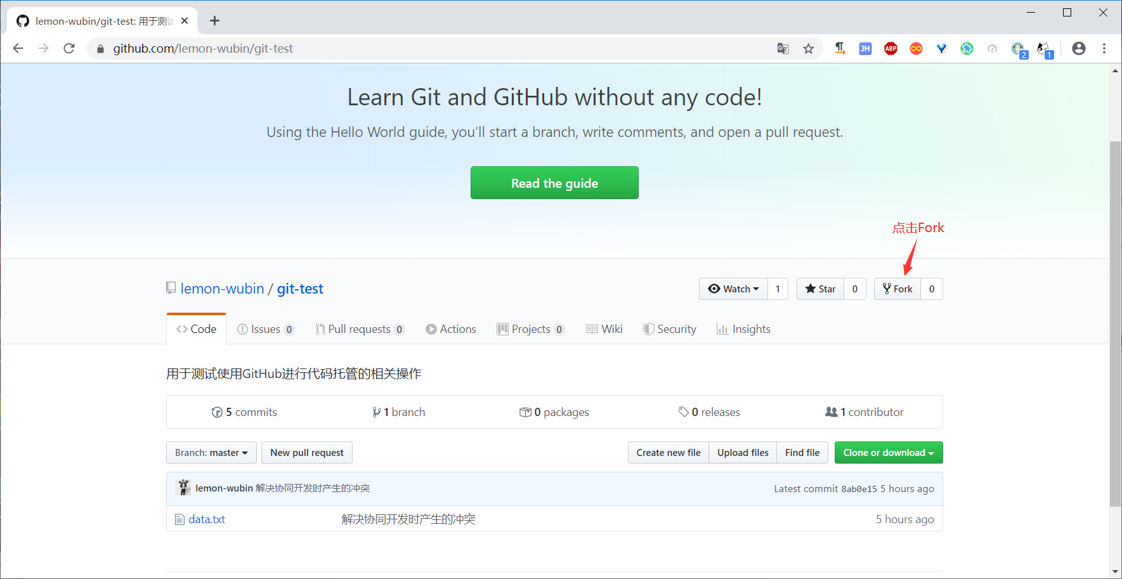Open the Branch: master dropdown
Image resolution: width=1122 pixels, height=579 pixels.
point(211,453)
